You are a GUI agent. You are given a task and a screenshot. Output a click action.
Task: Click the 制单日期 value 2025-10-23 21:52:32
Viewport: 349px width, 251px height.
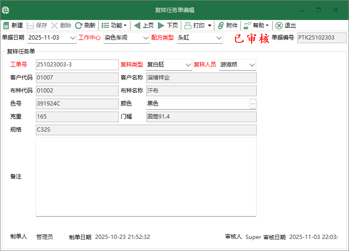click(x=123, y=237)
